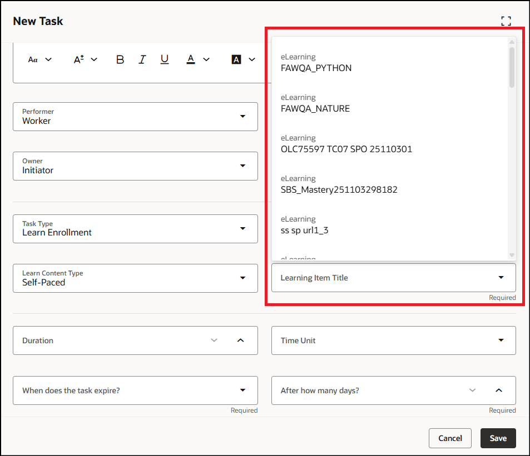Open the text size adjustment options
530x456 pixels.
[x=85, y=59]
